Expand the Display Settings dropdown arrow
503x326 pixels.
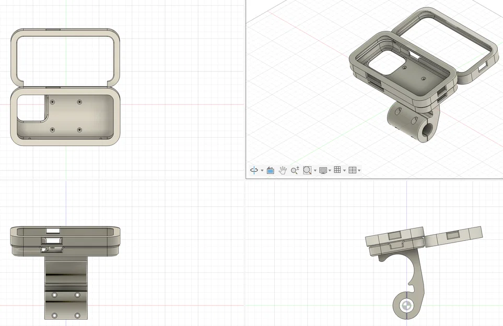[330, 171]
